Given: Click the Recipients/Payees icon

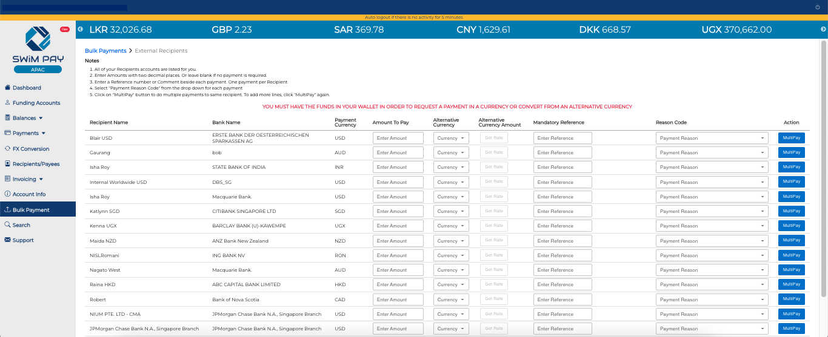Looking at the screenshot, I should click(7, 164).
